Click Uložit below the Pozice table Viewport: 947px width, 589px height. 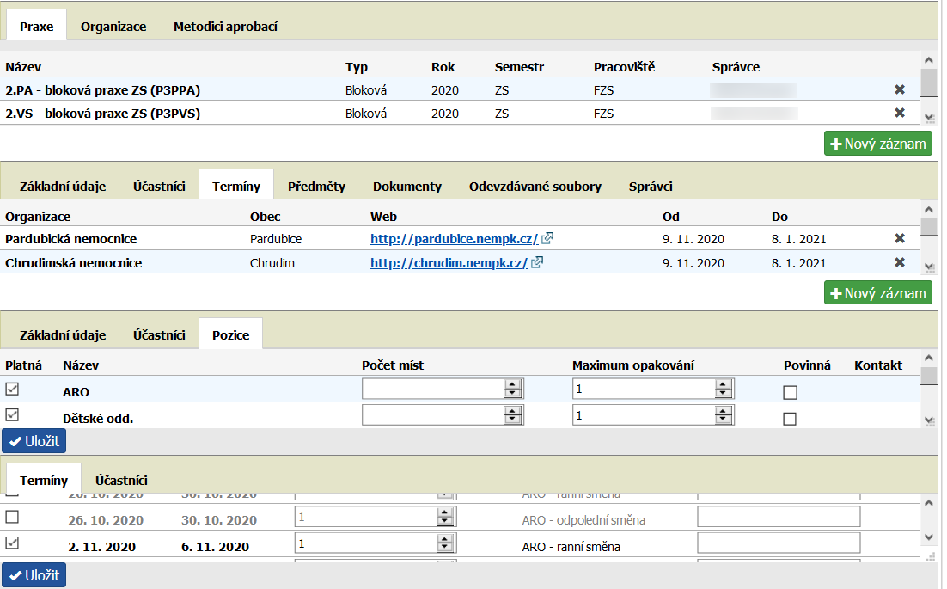click(34, 441)
